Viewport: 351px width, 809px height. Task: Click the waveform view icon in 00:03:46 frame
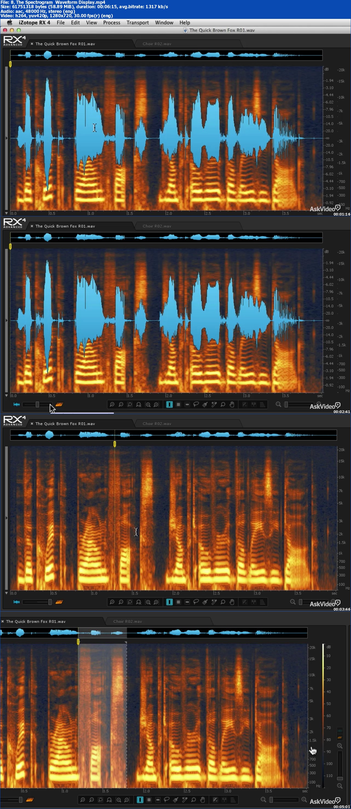pyautogui.click(x=17, y=602)
